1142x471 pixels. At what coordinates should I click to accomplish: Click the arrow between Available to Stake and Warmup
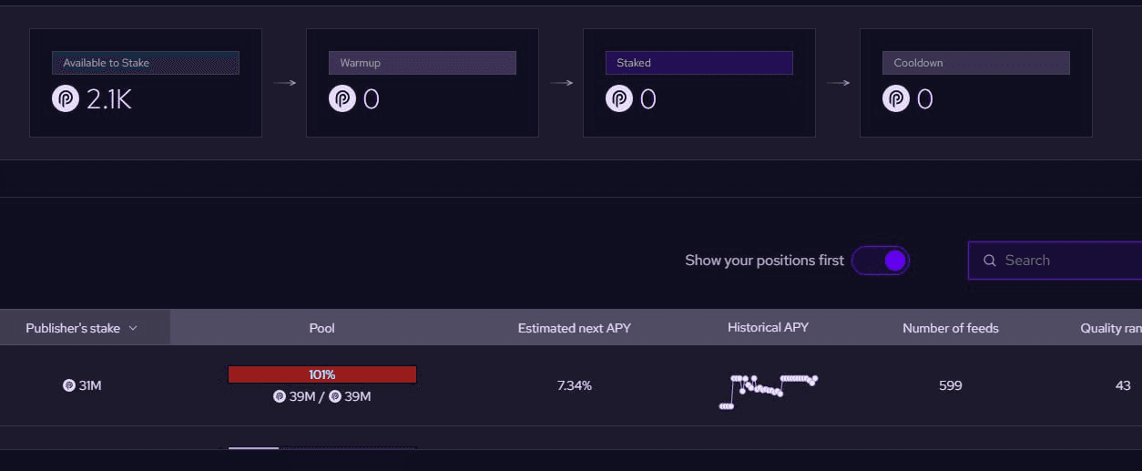[x=284, y=83]
